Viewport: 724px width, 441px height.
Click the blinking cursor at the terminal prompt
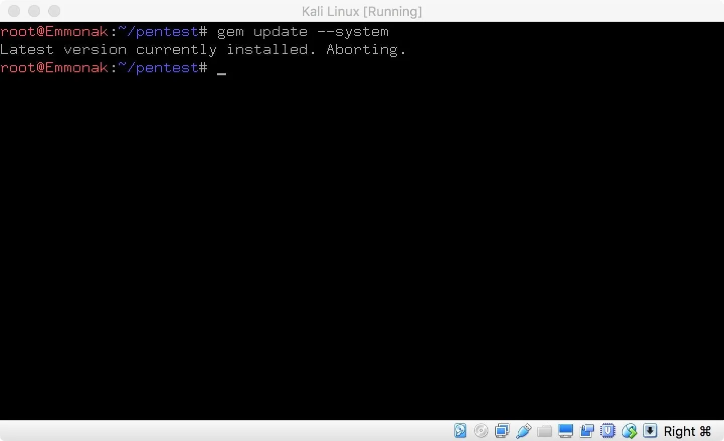222,69
